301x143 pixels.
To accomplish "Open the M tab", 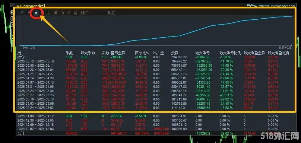I will point(69,13).
